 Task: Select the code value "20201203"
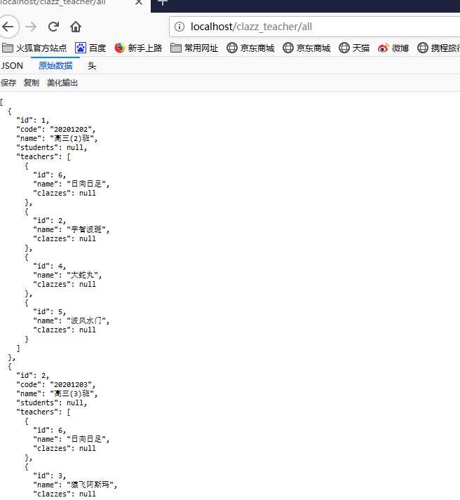coord(71,384)
